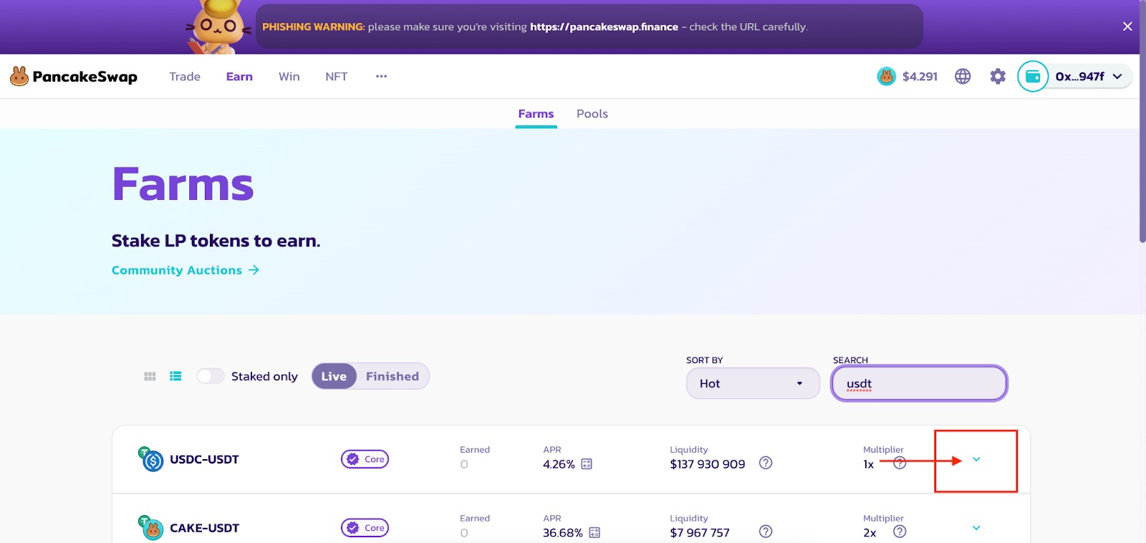Click the $137 930 909 liquidity value

[708, 464]
